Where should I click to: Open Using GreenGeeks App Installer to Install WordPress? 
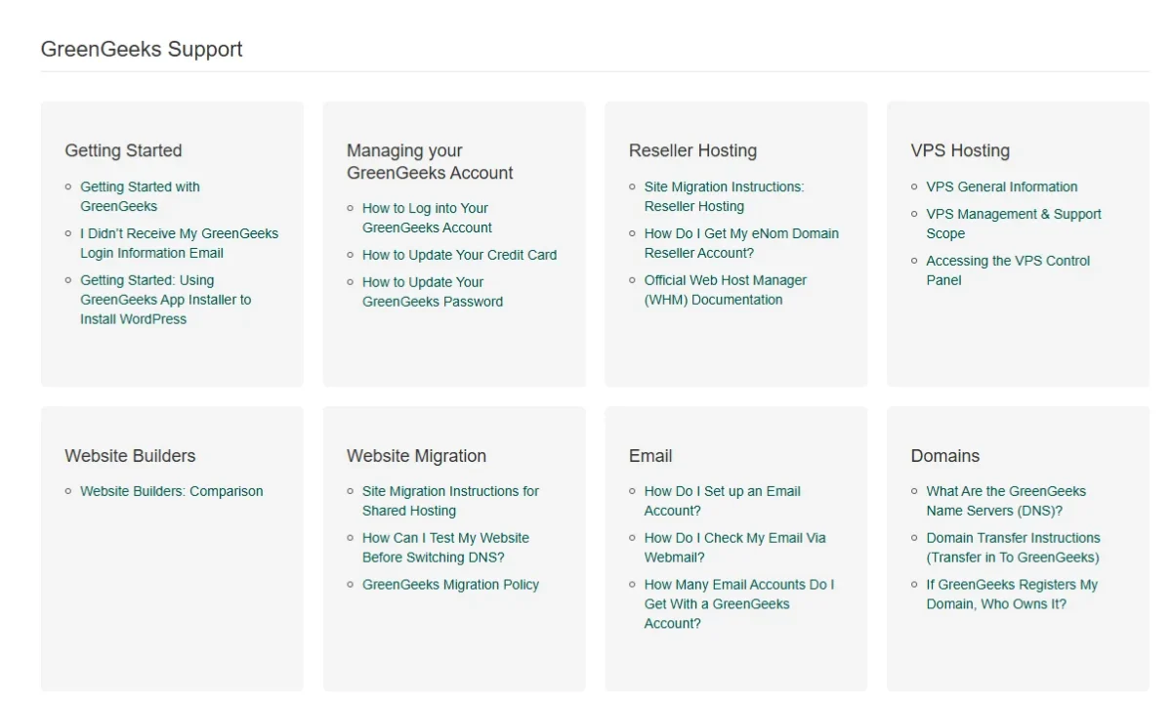tap(165, 300)
